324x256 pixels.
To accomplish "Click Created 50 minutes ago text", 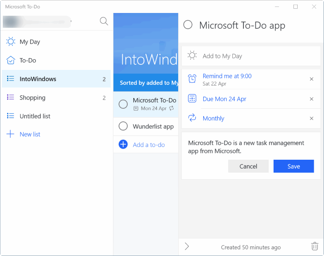I will coord(251,247).
